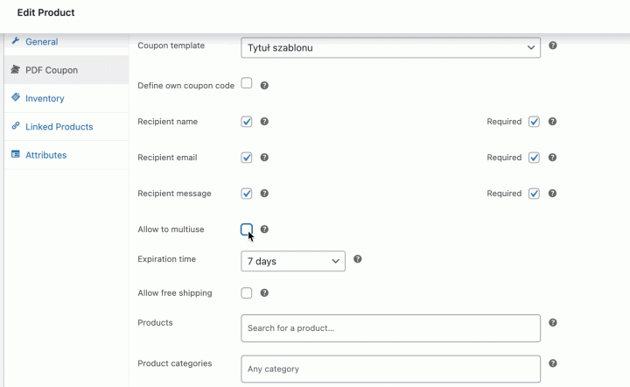Viewport: 630px width, 387px height.
Task: Click the Expiration time label
Action: (167, 259)
